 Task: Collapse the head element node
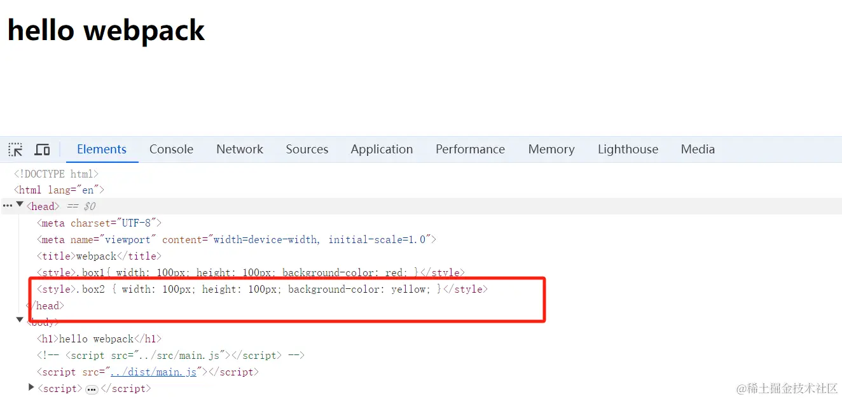pyautogui.click(x=20, y=205)
